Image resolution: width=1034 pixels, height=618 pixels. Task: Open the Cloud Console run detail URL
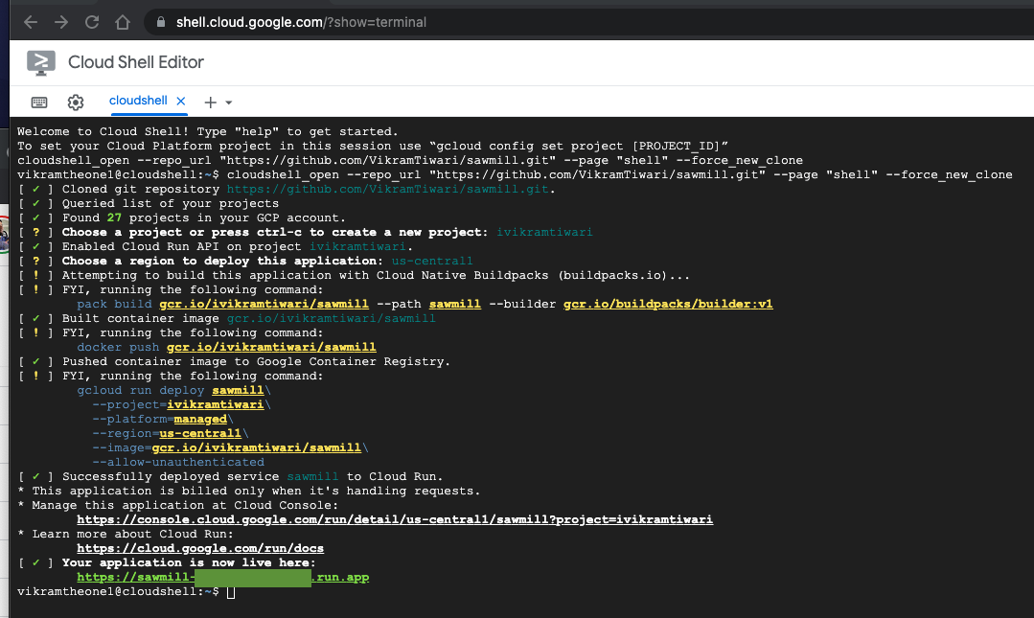[x=395, y=519]
